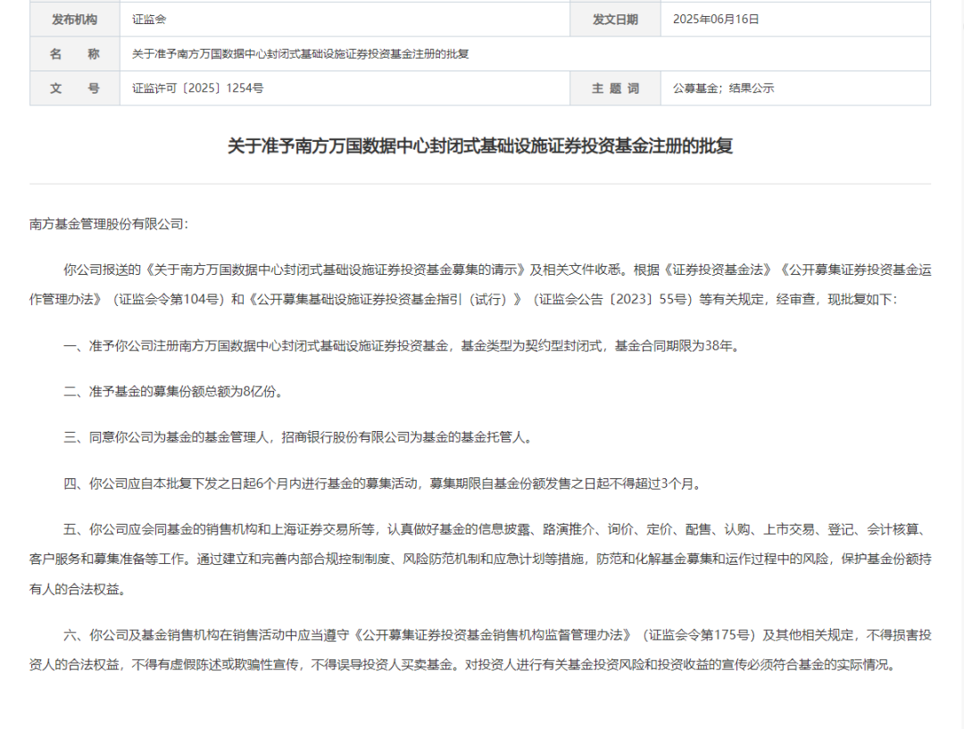Click the document title in the 名称 row
The image size is (964, 729).
pos(300,54)
